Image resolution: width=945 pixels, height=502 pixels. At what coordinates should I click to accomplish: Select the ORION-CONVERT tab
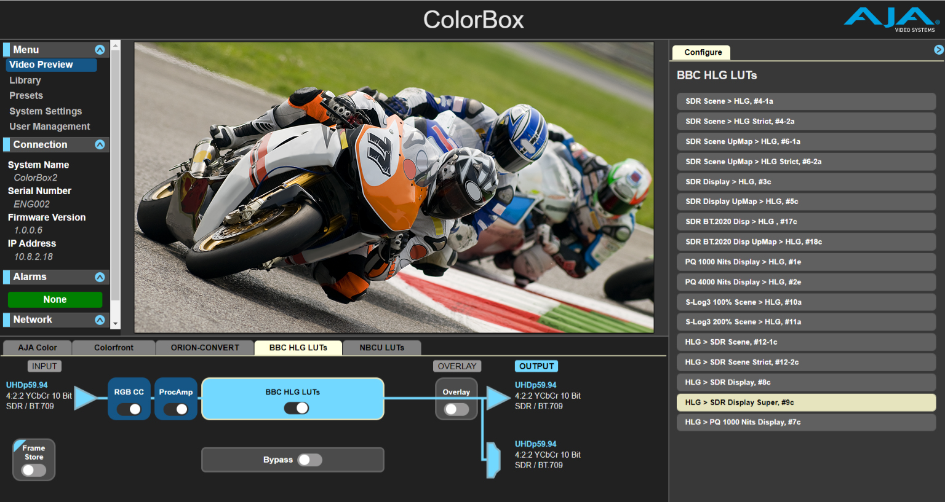pyautogui.click(x=204, y=347)
